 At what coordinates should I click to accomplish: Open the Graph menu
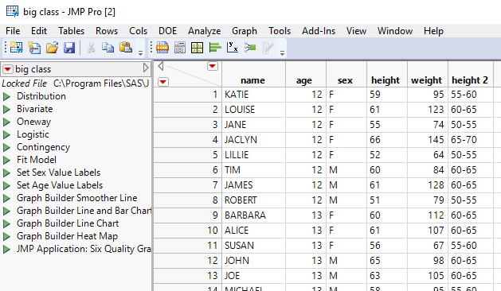pyautogui.click(x=245, y=31)
